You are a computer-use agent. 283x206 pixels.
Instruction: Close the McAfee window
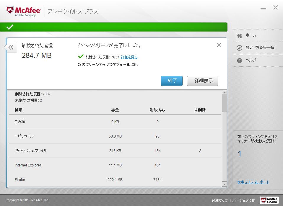click(x=275, y=7)
